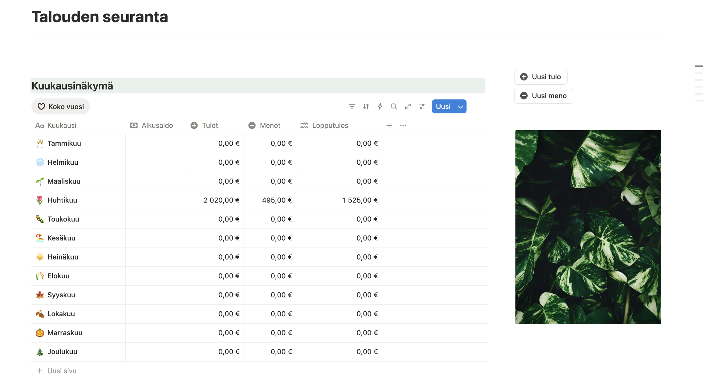Screen dimensions: 713x388
Task: Open column options three-dot icon
Action: (x=403, y=125)
